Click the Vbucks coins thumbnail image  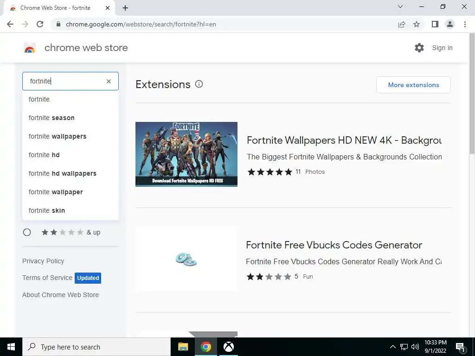(x=186, y=259)
